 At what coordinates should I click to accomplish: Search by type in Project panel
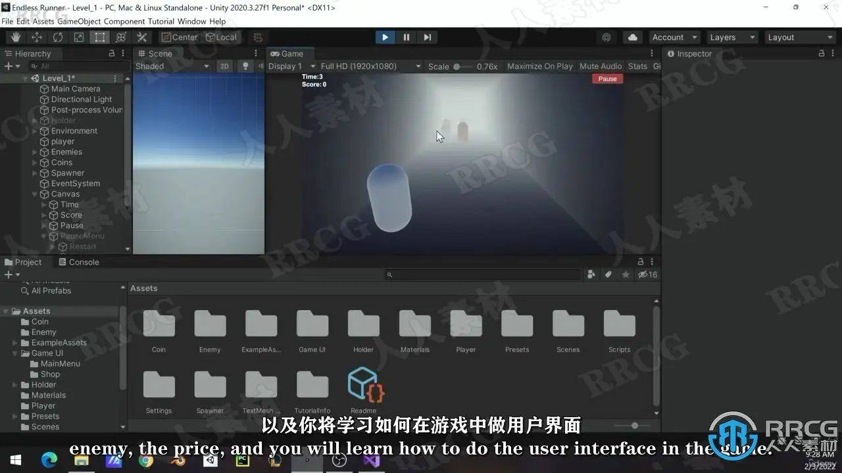[x=591, y=275]
